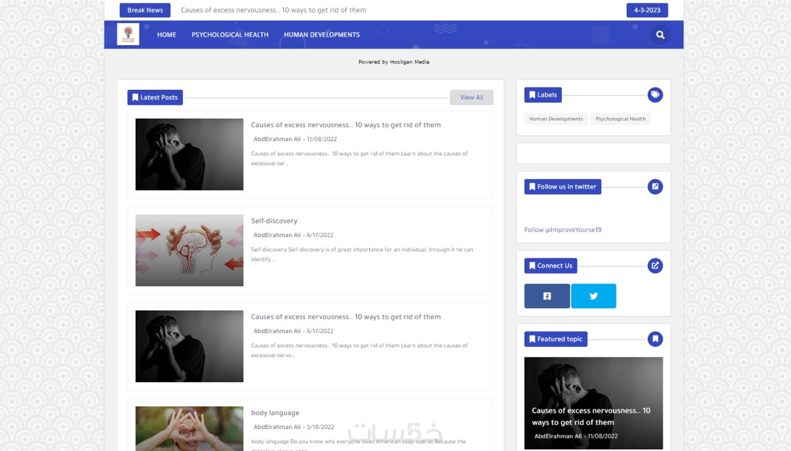Click the Featured topic post title text
791x451 pixels.
coord(591,417)
